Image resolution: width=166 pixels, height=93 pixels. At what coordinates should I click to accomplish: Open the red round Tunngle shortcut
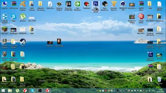tap(141, 18)
